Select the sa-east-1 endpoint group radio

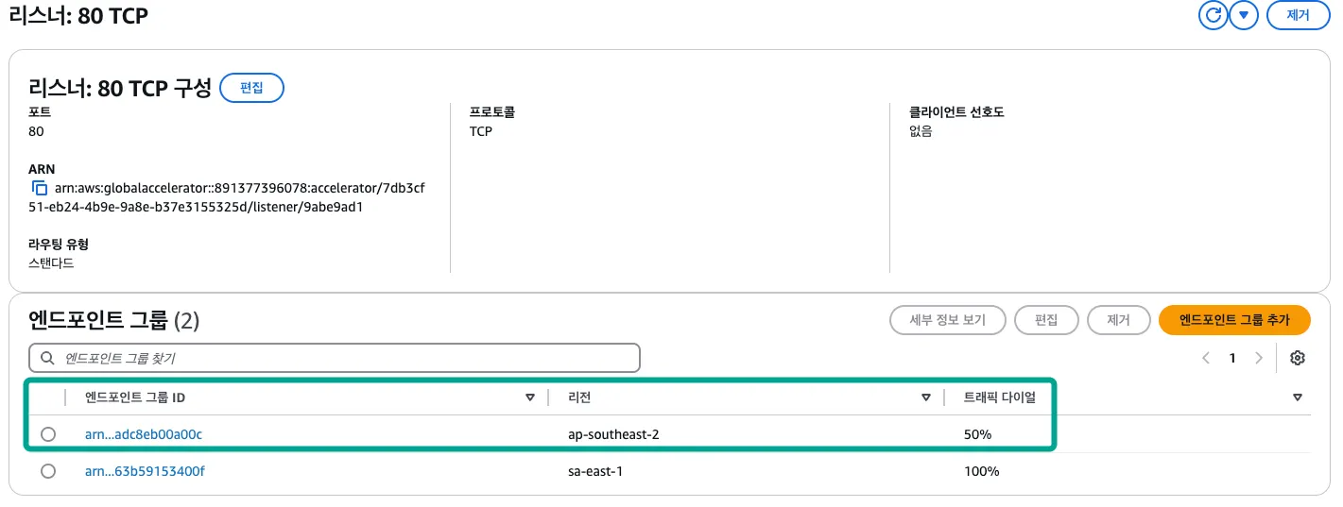coord(48,471)
